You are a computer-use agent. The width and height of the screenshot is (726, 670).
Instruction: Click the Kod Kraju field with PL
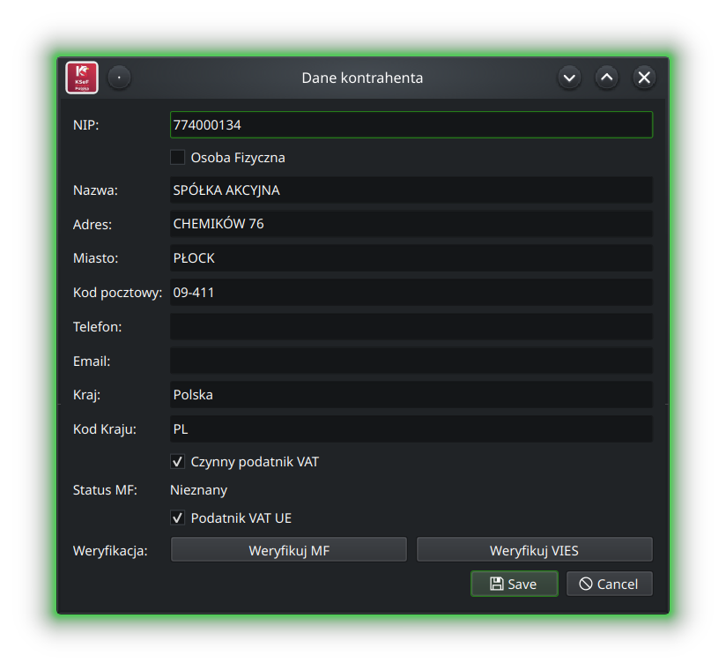pos(411,429)
